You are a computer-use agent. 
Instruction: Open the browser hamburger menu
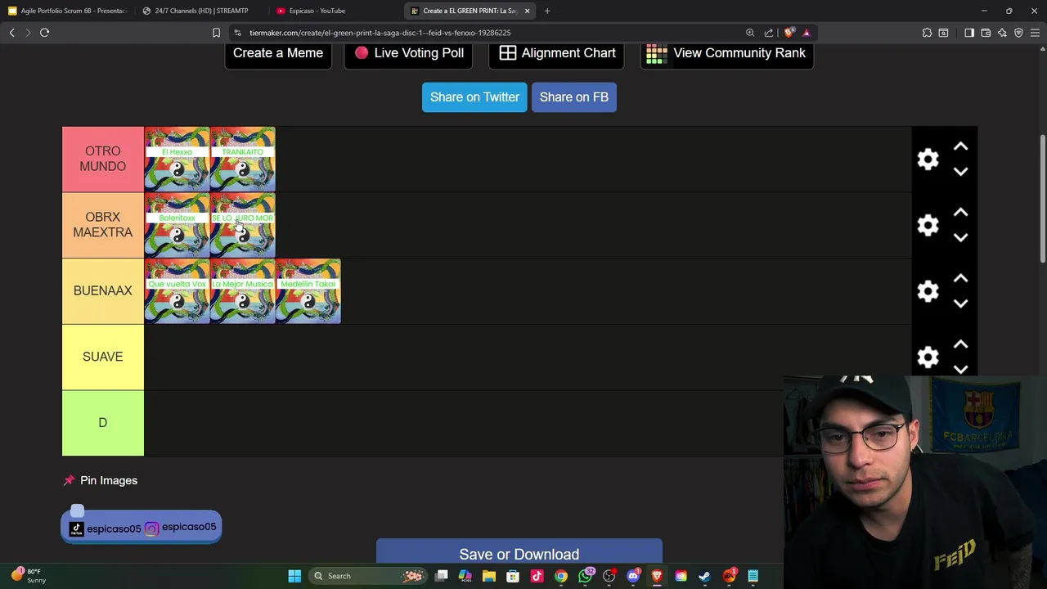1036,33
